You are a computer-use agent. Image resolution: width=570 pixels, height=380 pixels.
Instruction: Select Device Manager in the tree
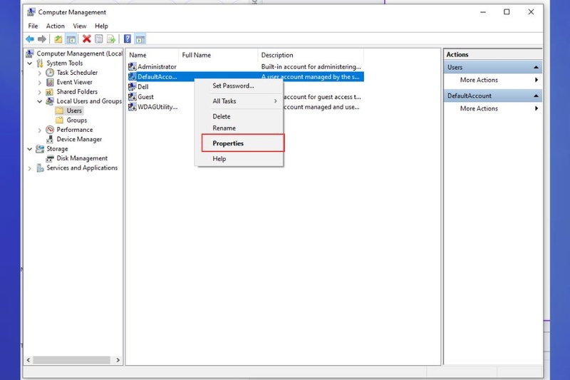79,139
